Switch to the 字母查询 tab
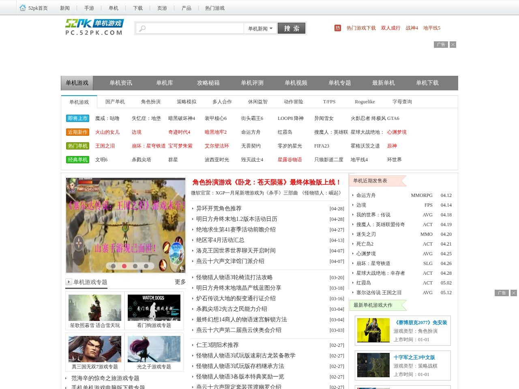The width and height of the screenshot is (519, 389). coord(402,102)
